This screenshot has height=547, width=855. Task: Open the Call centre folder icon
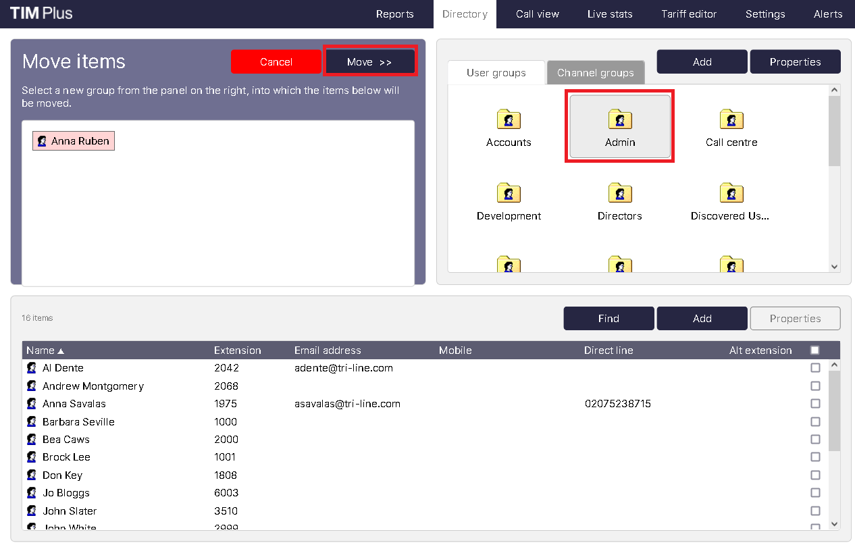pos(731,120)
